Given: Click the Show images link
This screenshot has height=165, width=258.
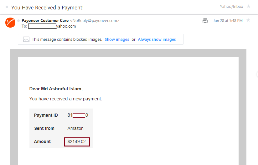Looking at the screenshot, I should coord(117,40).
